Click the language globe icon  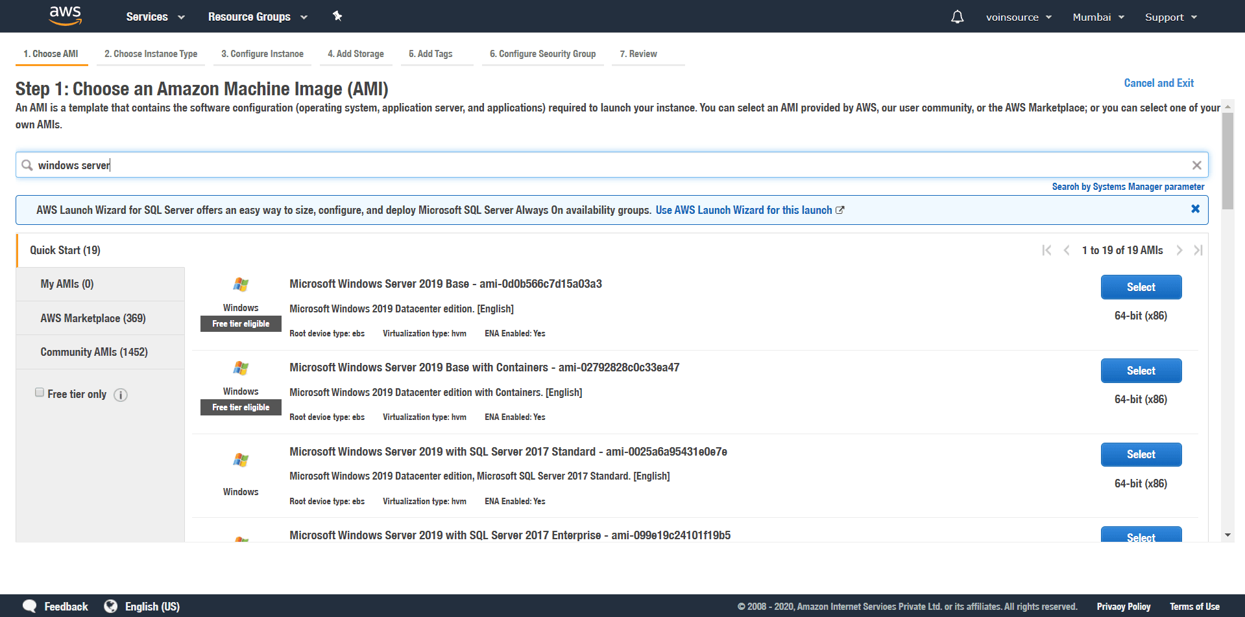[111, 607]
